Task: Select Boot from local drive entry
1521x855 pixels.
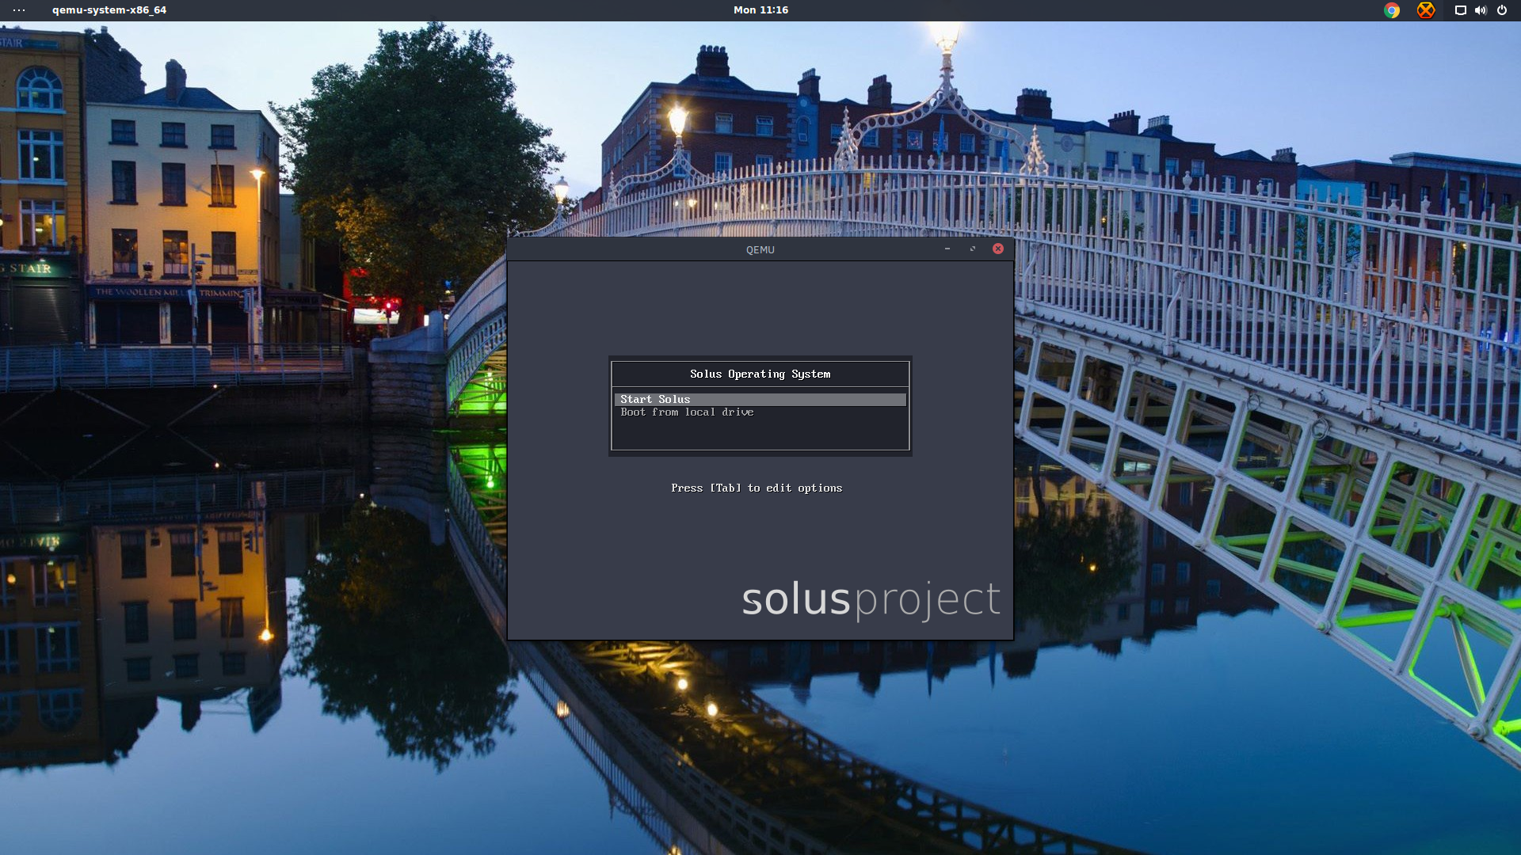Action: point(760,412)
